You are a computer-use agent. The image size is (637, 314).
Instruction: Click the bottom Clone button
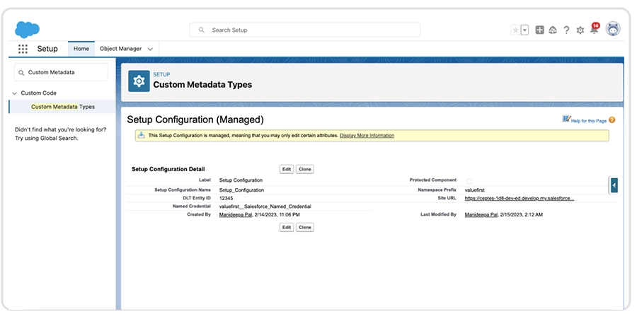(x=304, y=228)
